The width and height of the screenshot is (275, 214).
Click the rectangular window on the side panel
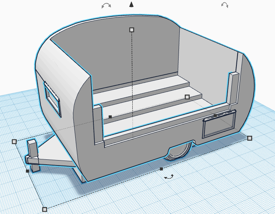(219, 124)
